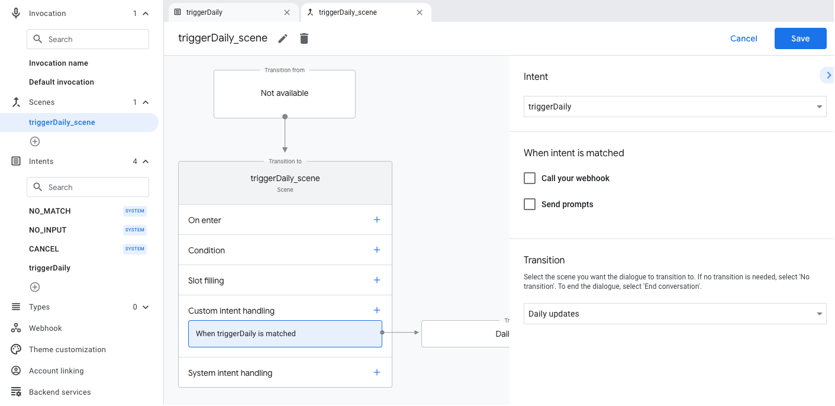The width and height of the screenshot is (835, 406).
Task: Click the plus icon for On enter
Action: coord(377,220)
